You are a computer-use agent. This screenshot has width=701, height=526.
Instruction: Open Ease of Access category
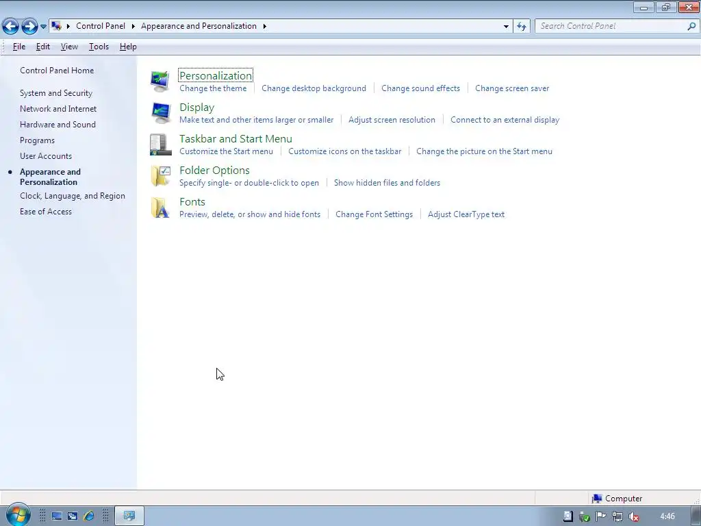[x=46, y=212]
